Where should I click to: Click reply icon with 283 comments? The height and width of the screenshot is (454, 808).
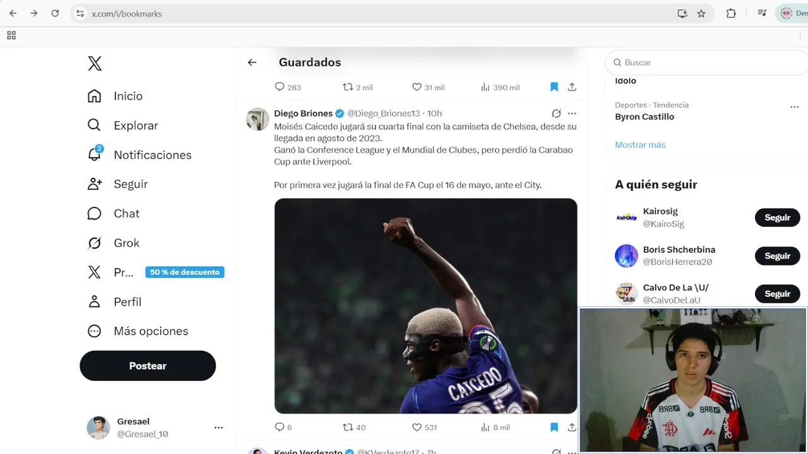click(x=280, y=87)
